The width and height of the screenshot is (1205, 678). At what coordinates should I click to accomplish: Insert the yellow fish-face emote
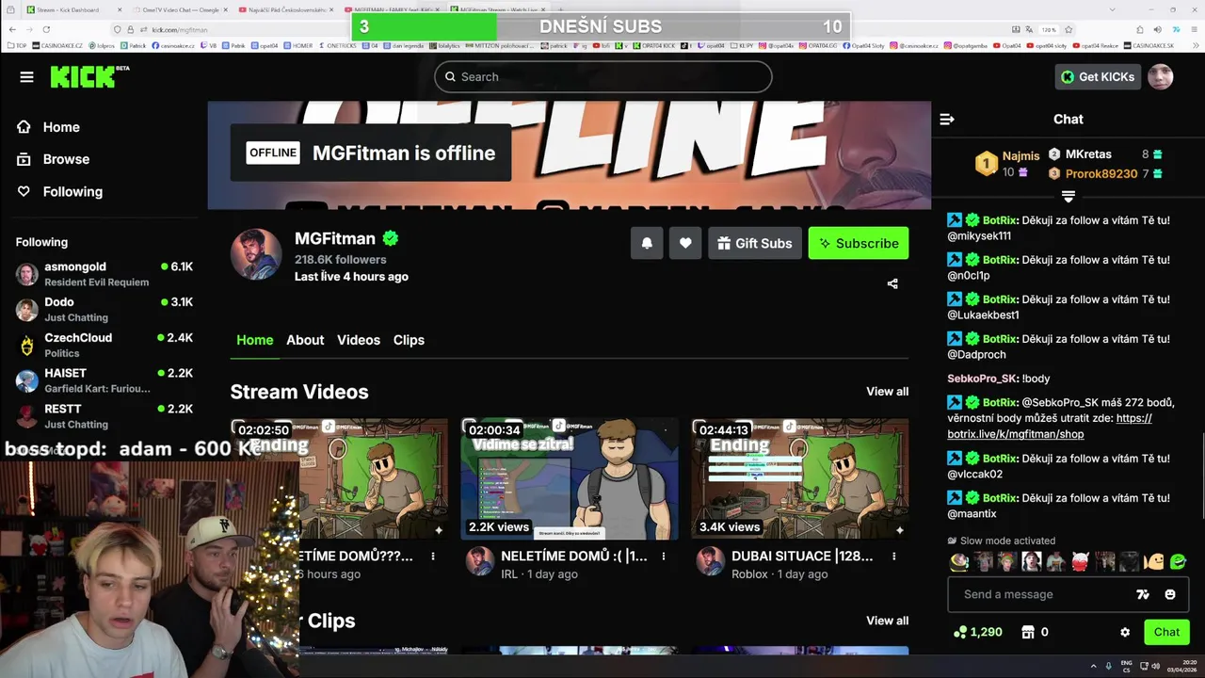pos(1153,562)
